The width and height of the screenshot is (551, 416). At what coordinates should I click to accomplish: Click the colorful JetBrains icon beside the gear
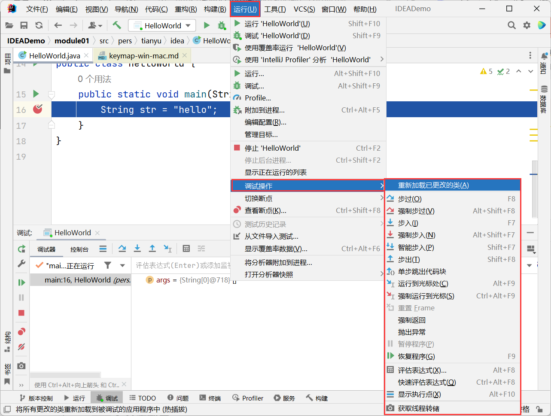pos(542,25)
